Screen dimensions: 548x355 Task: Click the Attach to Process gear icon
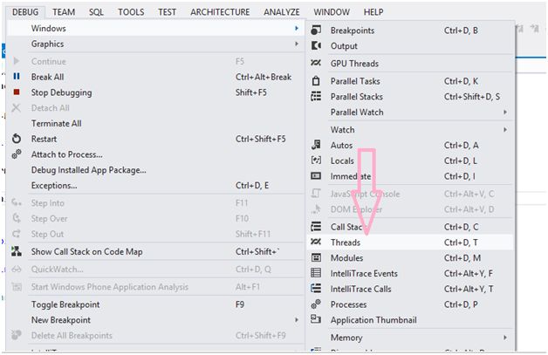click(x=16, y=154)
